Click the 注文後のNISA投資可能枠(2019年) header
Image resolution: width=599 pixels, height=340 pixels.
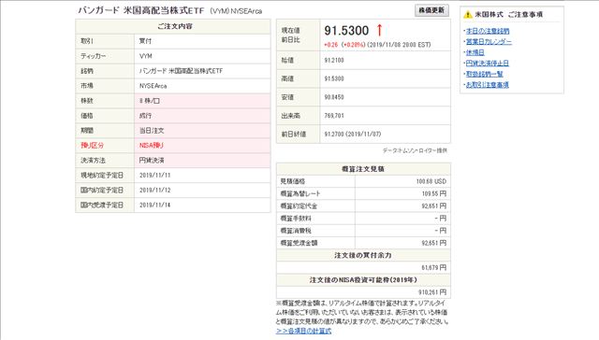(x=363, y=280)
